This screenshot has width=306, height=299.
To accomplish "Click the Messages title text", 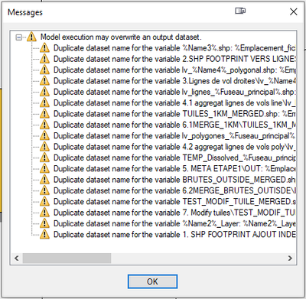I will click(x=25, y=12).
